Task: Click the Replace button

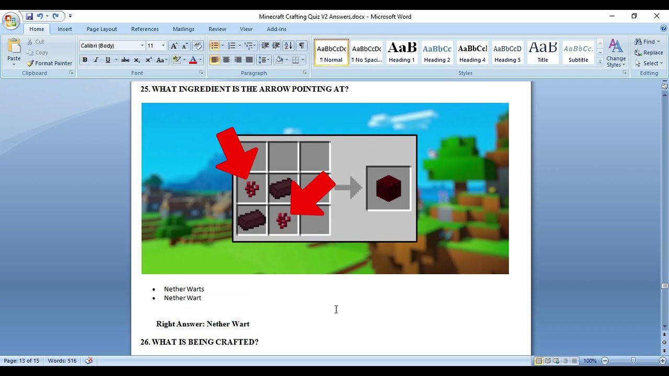Action: pos(649,52)
